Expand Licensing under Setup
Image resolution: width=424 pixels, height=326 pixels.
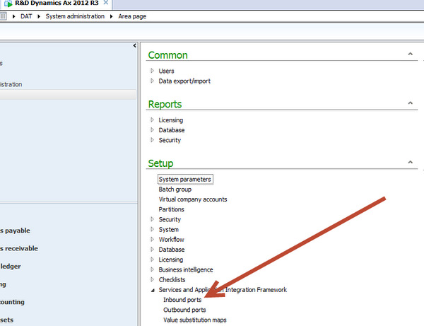tap(152, 260)
